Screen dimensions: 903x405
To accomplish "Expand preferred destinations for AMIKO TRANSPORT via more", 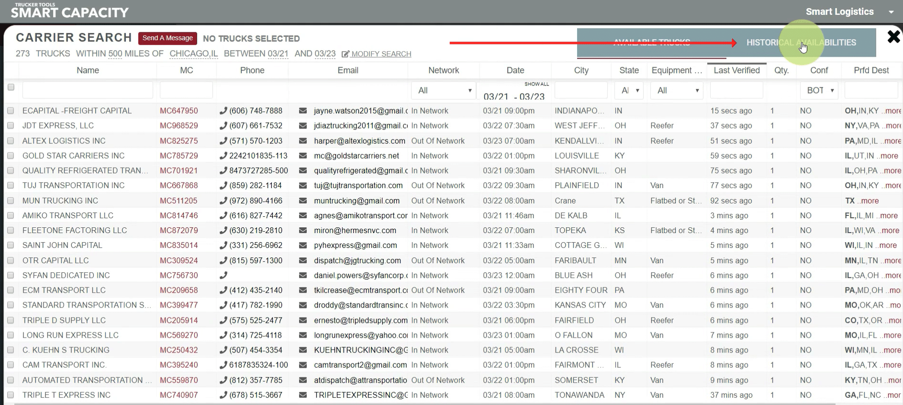I will pyautogui.click(x=889, y=215).
